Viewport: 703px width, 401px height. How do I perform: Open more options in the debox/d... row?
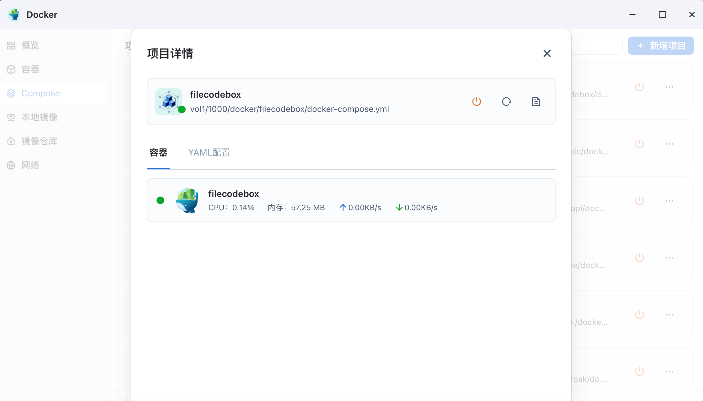tap(669, 87)
